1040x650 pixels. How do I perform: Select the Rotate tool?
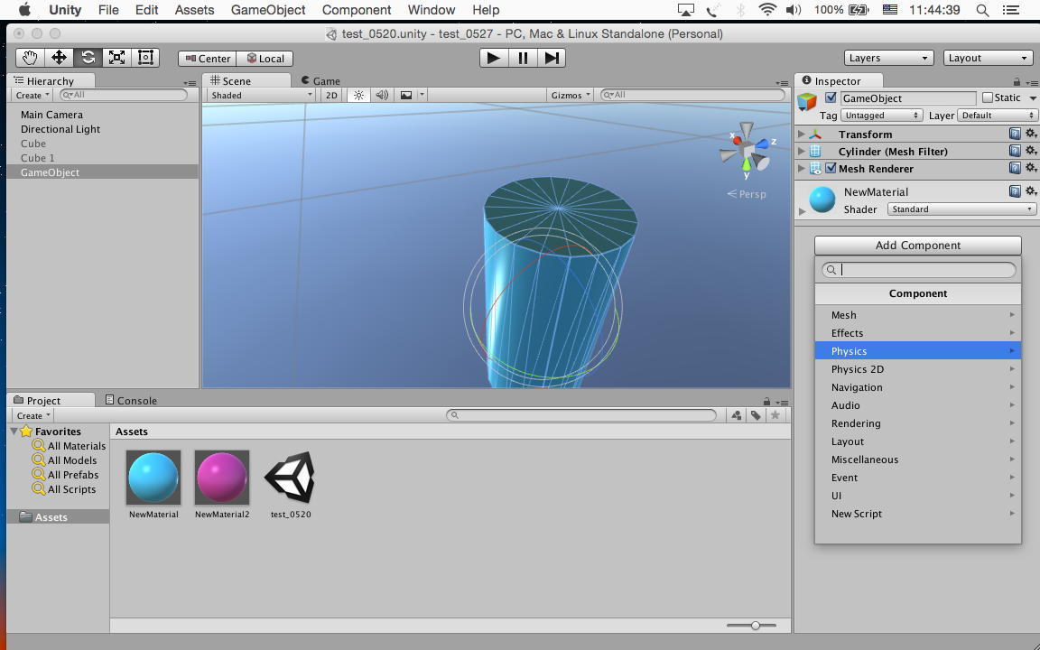(x=88, y=58)
